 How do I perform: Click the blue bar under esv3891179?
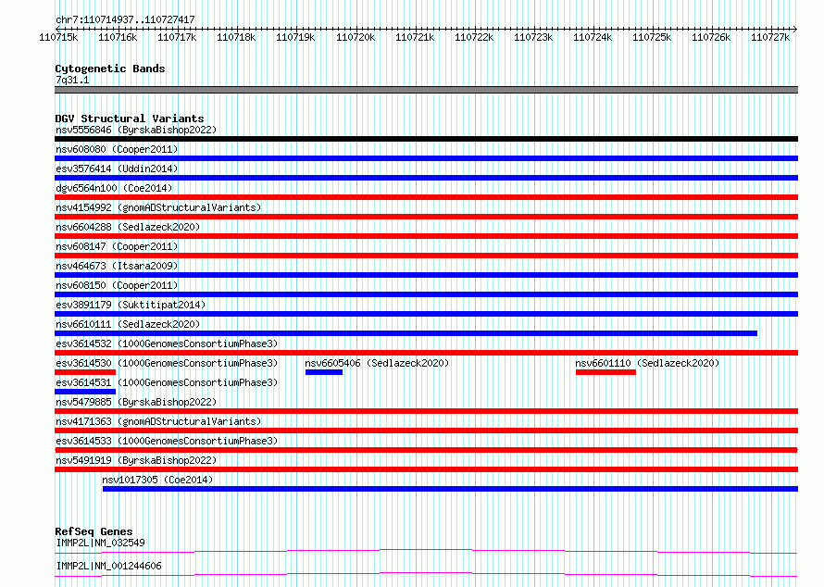click(426, 314)
